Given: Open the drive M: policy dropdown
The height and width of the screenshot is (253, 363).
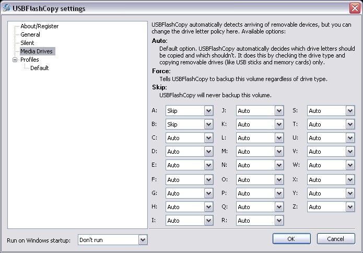Looking at the screenshot, I should [x=260, y=152].
